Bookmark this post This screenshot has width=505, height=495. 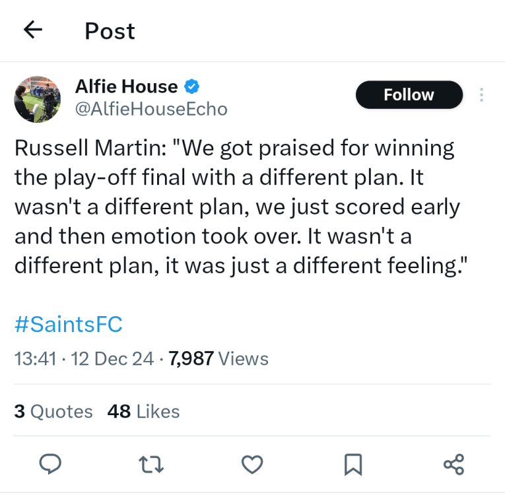(353, 465)
